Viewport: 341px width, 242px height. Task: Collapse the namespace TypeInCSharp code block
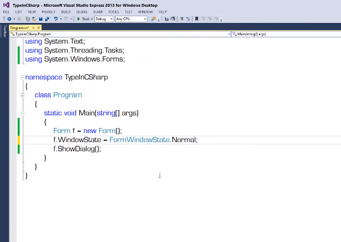tap(22, 77)
